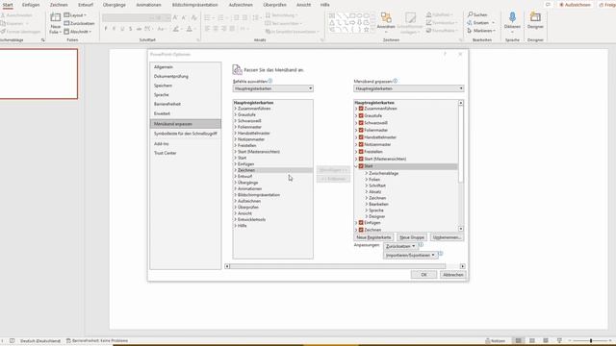Click the Umbenennen button
Screen dimensions: 616x346
click(x=447, y=237)
